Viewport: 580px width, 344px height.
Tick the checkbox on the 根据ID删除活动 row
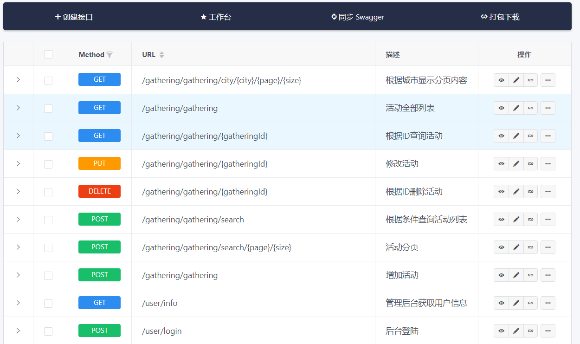[48, 192]
